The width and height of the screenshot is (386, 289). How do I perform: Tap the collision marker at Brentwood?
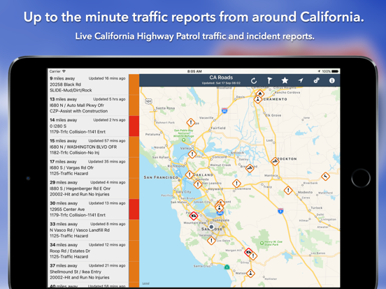point(250,168)
